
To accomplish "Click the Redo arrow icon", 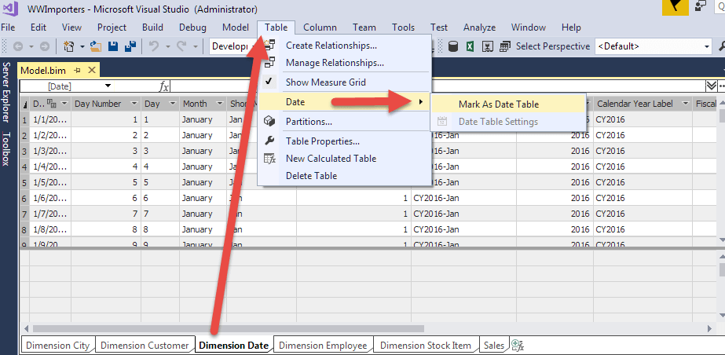I will click(181, 46).
